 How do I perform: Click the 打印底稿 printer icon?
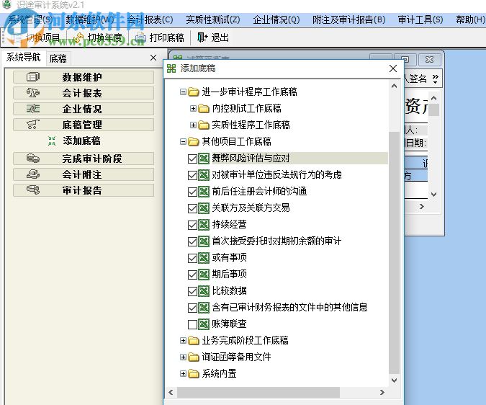tap(140, 37)
